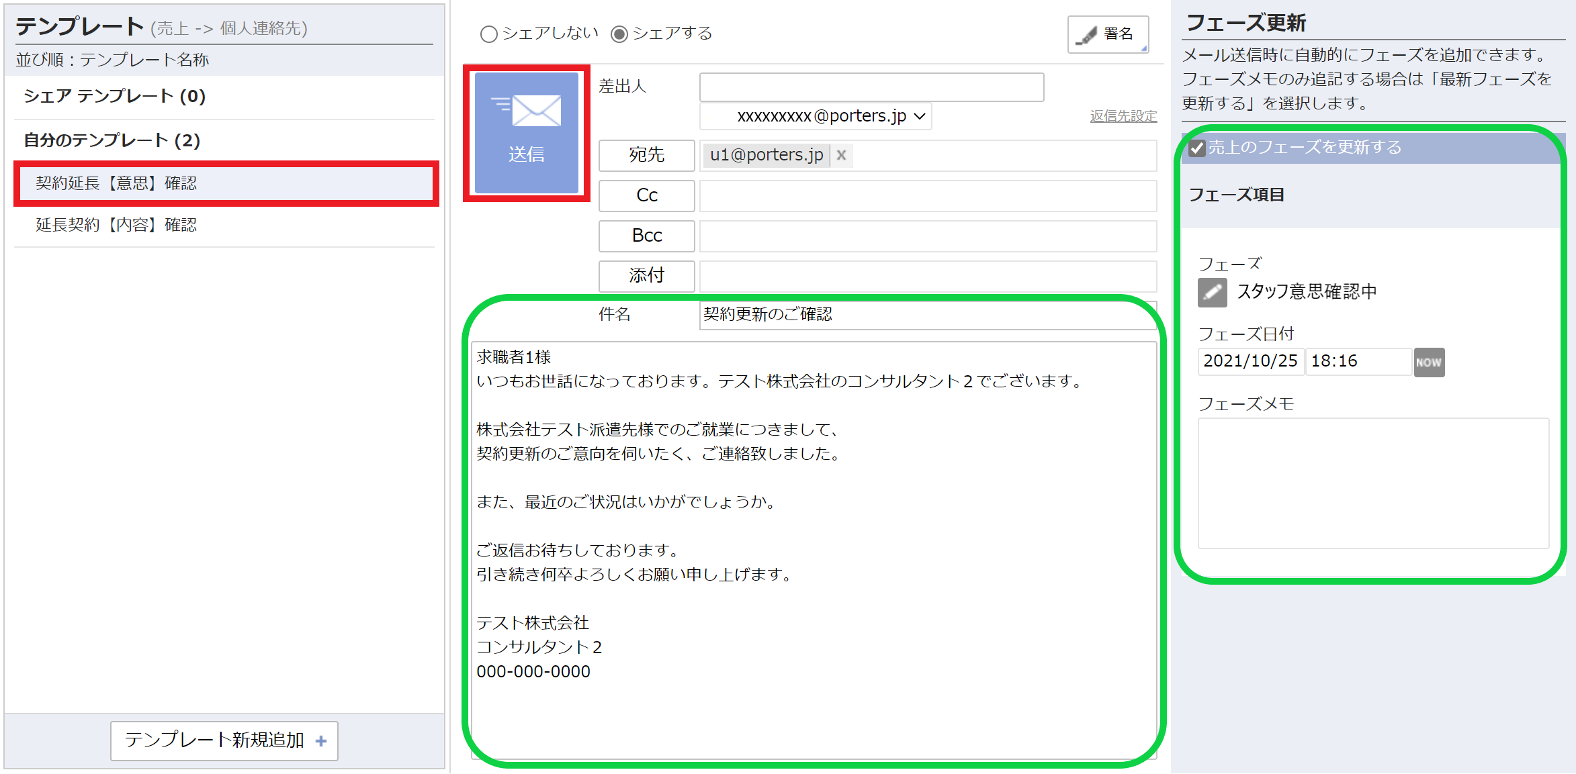Click the 並び順：テンプレート名称 sort label
The image size is (1576, 774).
pyautogui.click(x=112, y=60)
